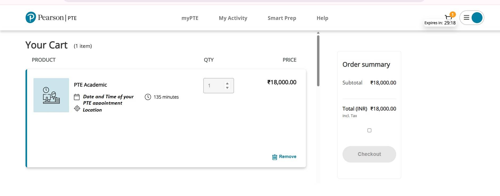This screenshot has height=196, width=500.
Task: Click the Remove link for PTE Academic
Action: pos(288,157)
